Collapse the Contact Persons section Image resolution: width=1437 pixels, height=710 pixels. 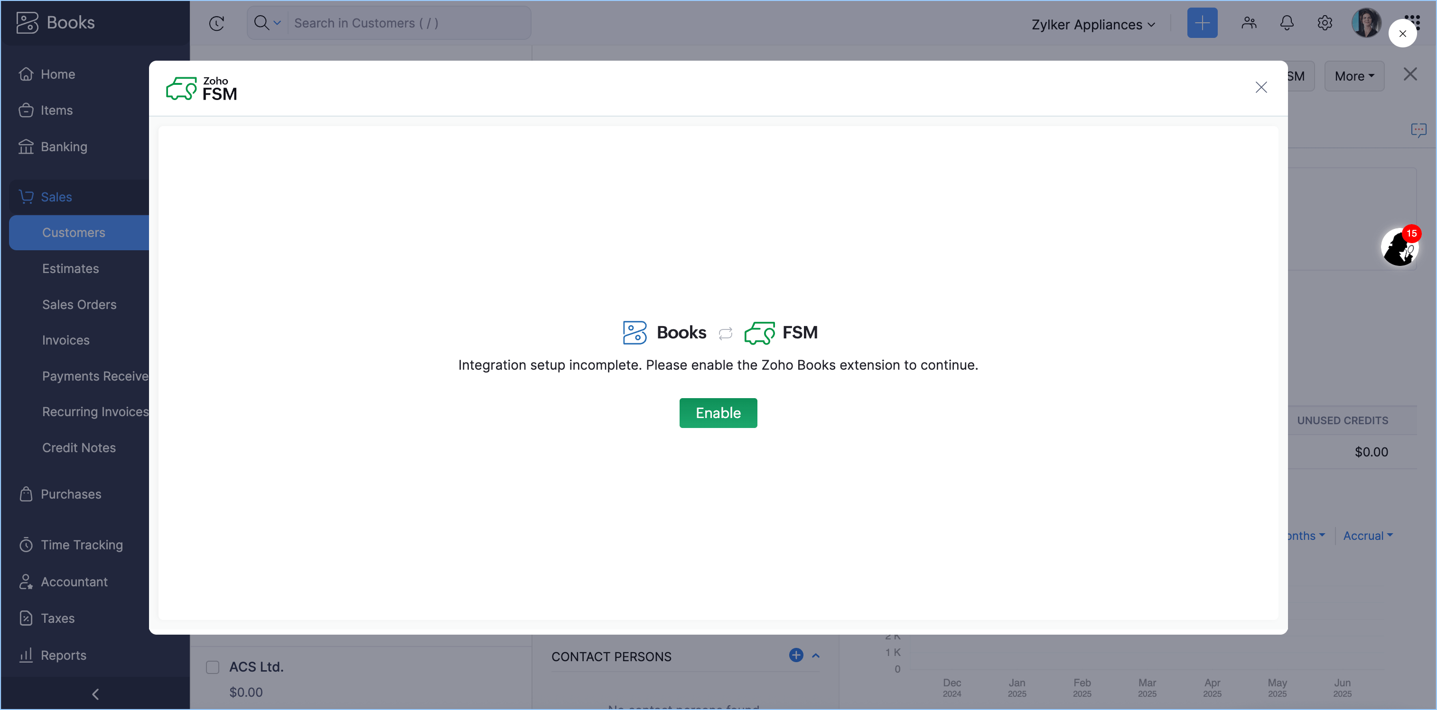(x=816, y=656)
